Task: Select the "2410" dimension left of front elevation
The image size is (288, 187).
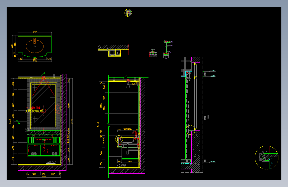Action: [10, 121]
